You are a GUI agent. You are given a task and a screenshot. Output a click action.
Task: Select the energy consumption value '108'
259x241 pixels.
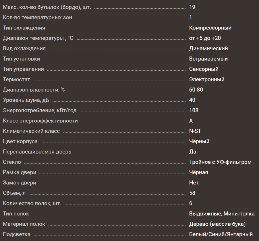pyautogui.click(x=194, y=110)
